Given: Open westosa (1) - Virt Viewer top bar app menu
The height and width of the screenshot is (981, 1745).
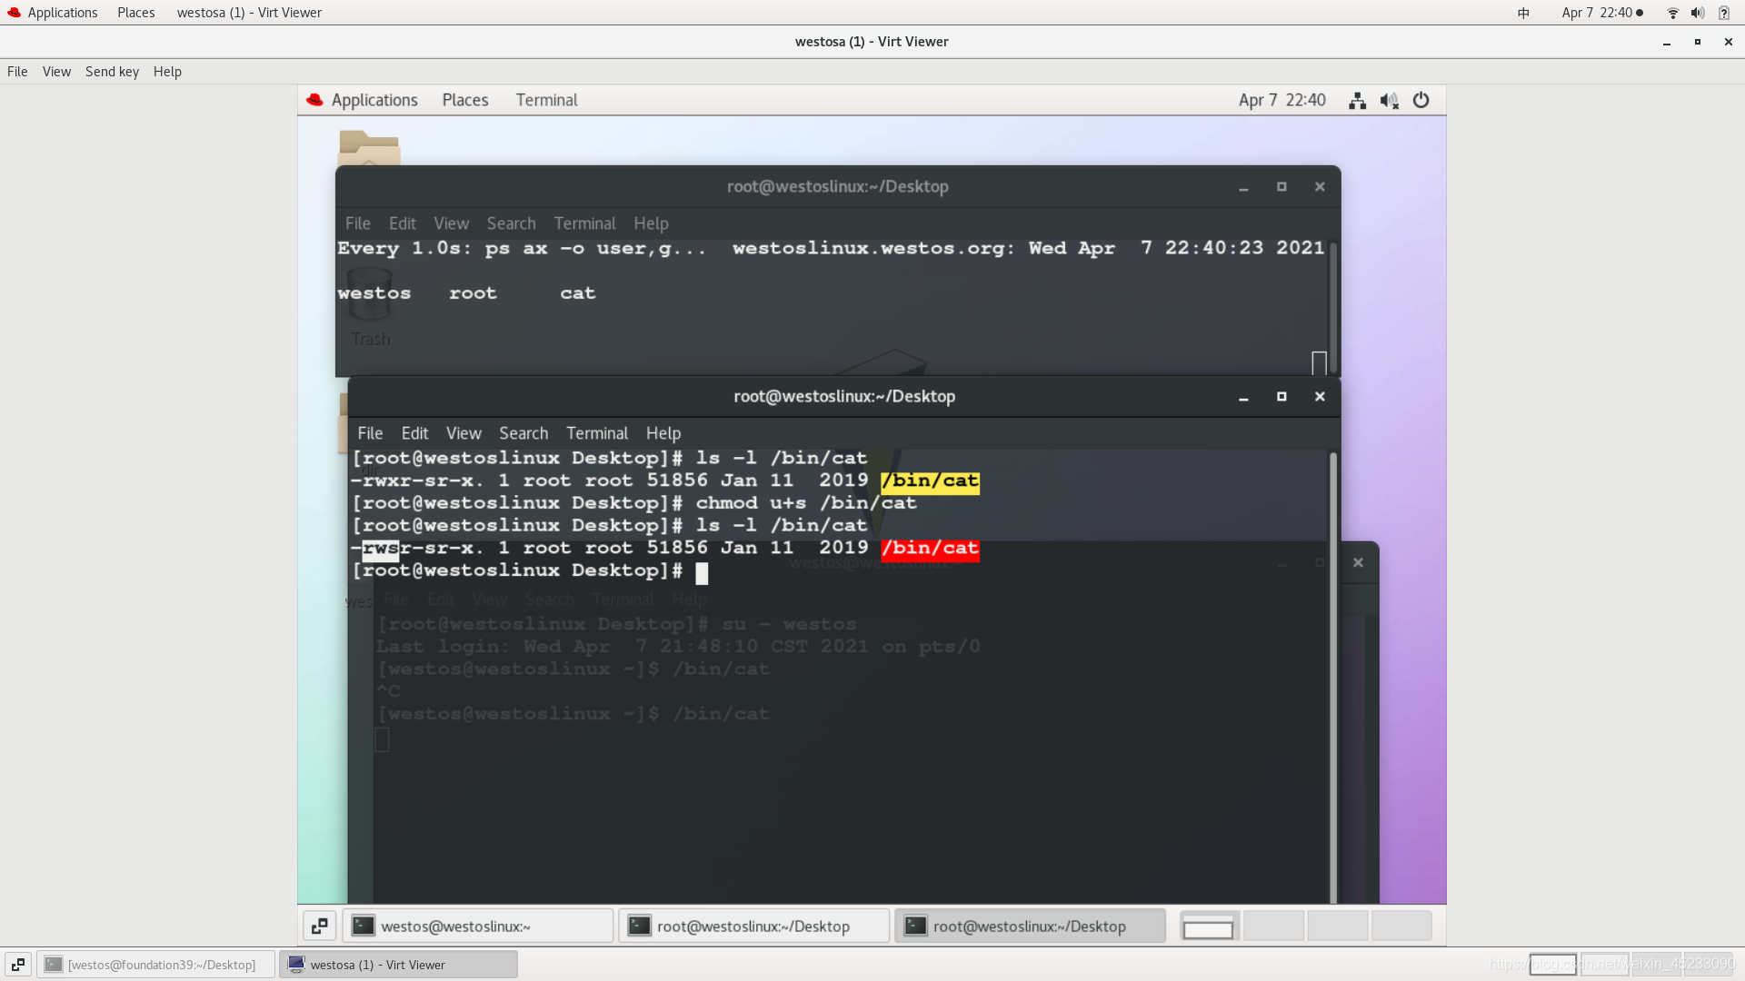Looking at the screenshot, I should point(249,13).
